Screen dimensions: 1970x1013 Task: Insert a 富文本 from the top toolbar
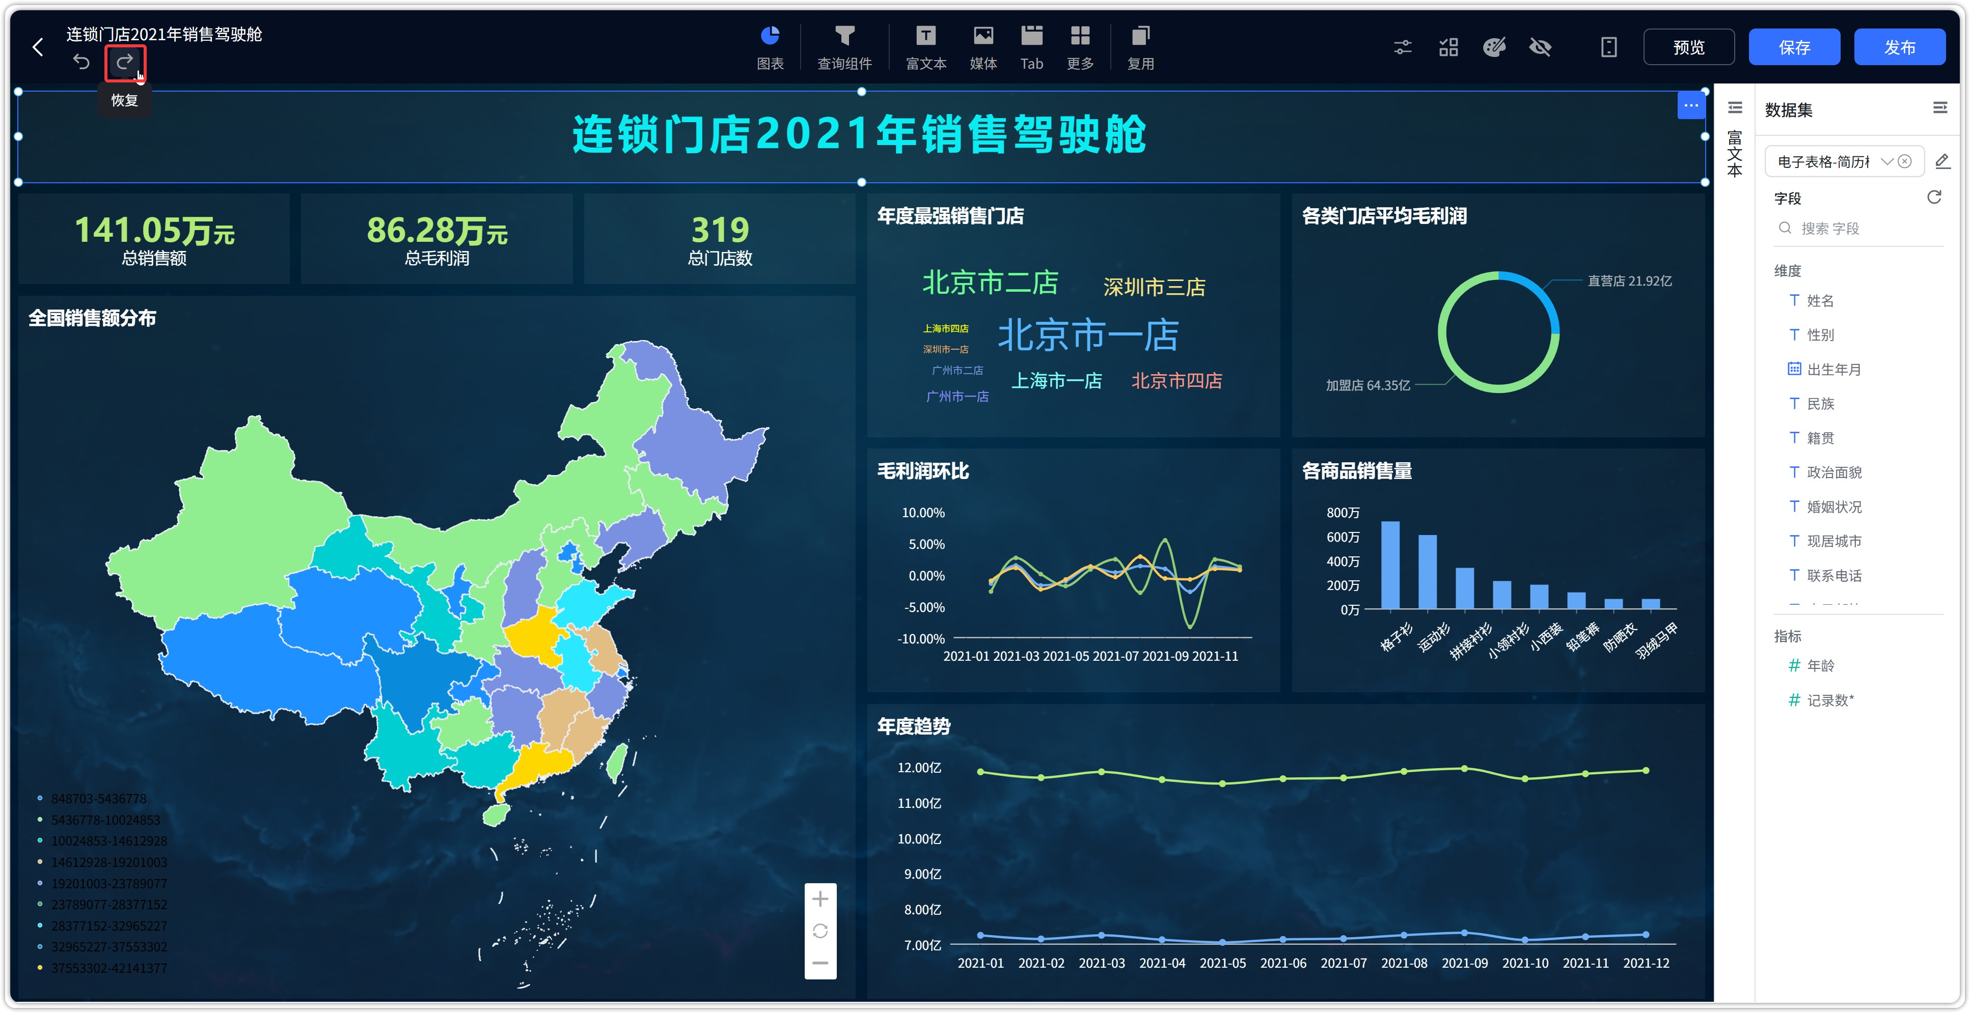(x=925, y=48)
